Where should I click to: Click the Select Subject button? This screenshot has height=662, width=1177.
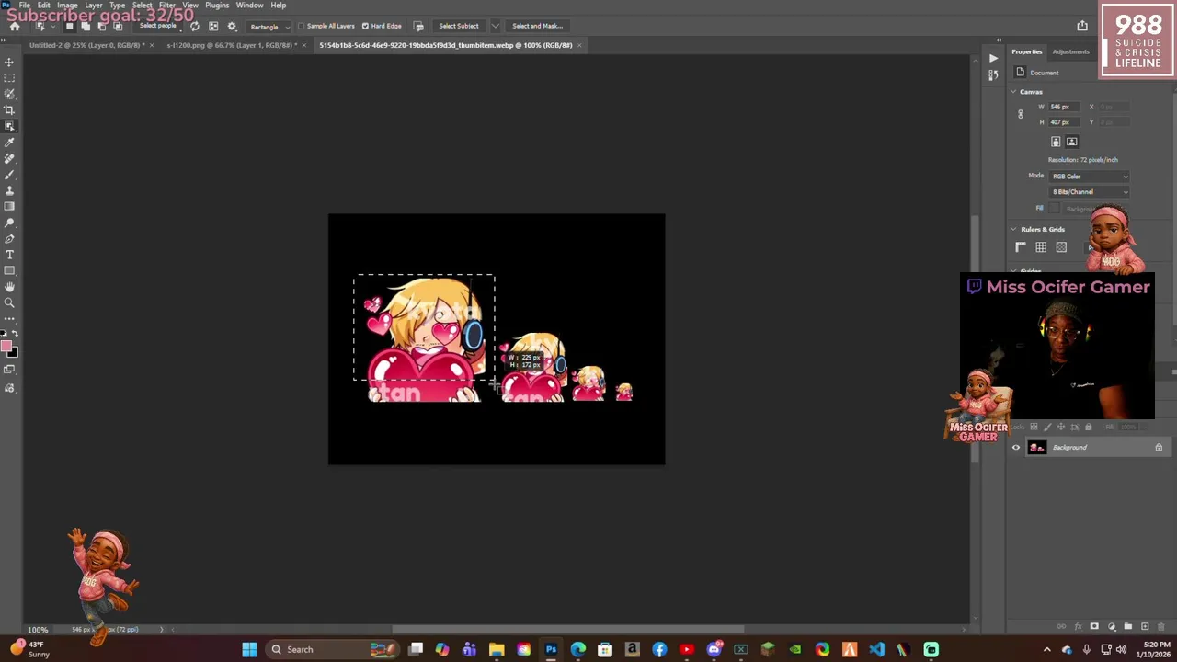(x=458, y=26)
